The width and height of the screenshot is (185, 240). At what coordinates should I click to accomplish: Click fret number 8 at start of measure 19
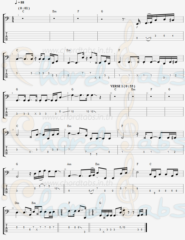(137, 188)
